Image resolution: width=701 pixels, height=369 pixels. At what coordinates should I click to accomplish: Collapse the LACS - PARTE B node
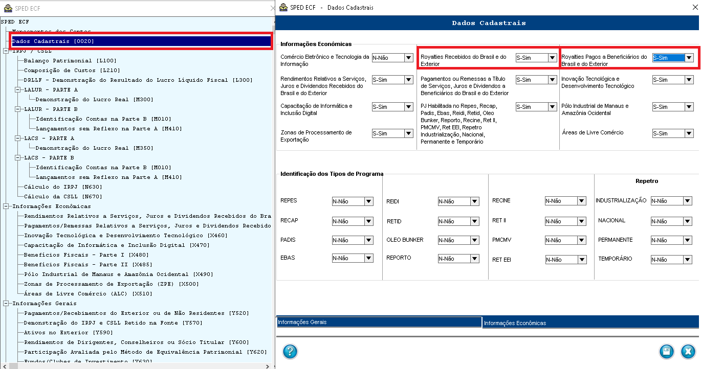tap(17, 157)
